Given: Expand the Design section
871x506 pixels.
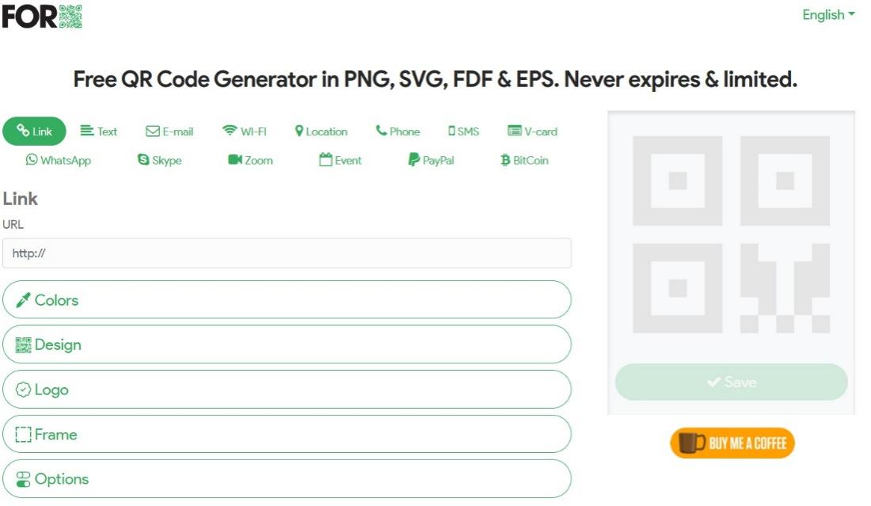Looking at the screenshot, I should point(287,344).
